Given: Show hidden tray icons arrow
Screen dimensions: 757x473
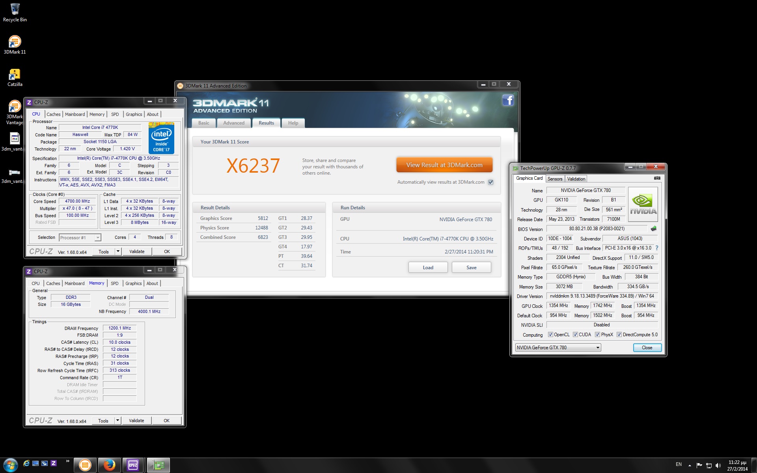Looking at the screenshot, I should (690, 465).
